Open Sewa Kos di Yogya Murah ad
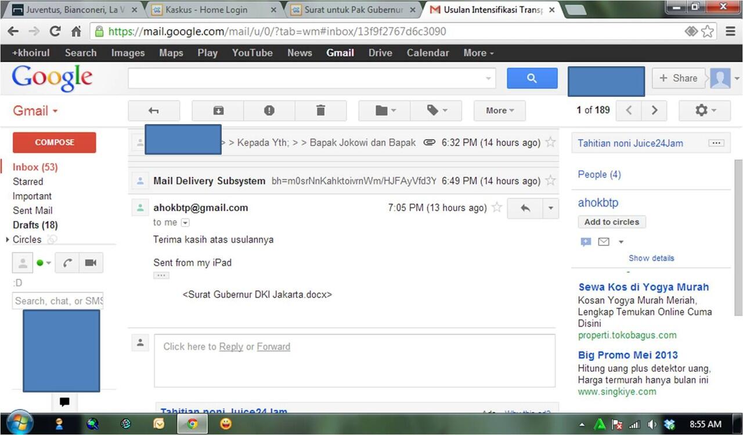 tap(643, 287)
